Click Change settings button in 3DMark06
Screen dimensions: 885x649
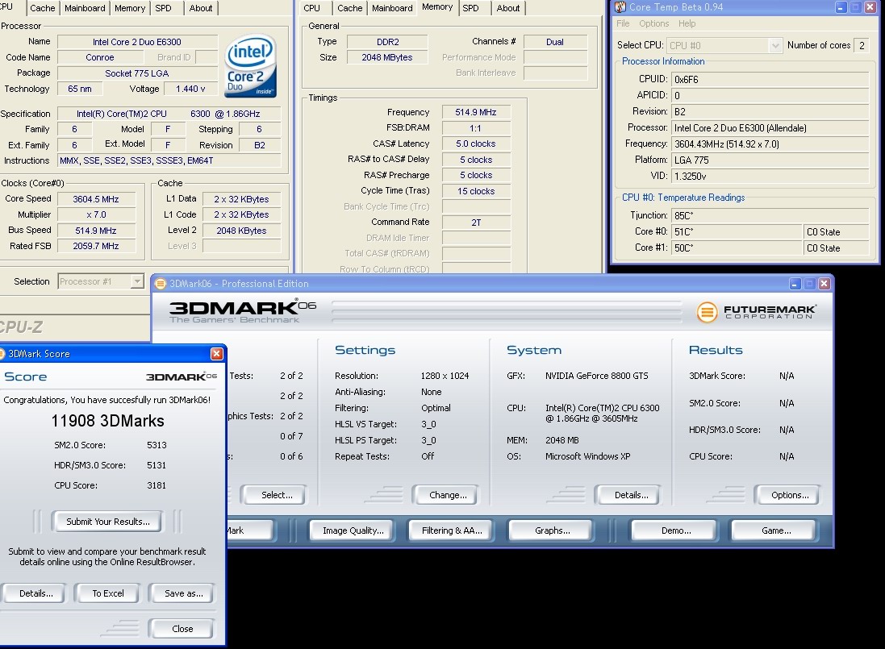tap(448, 495)
